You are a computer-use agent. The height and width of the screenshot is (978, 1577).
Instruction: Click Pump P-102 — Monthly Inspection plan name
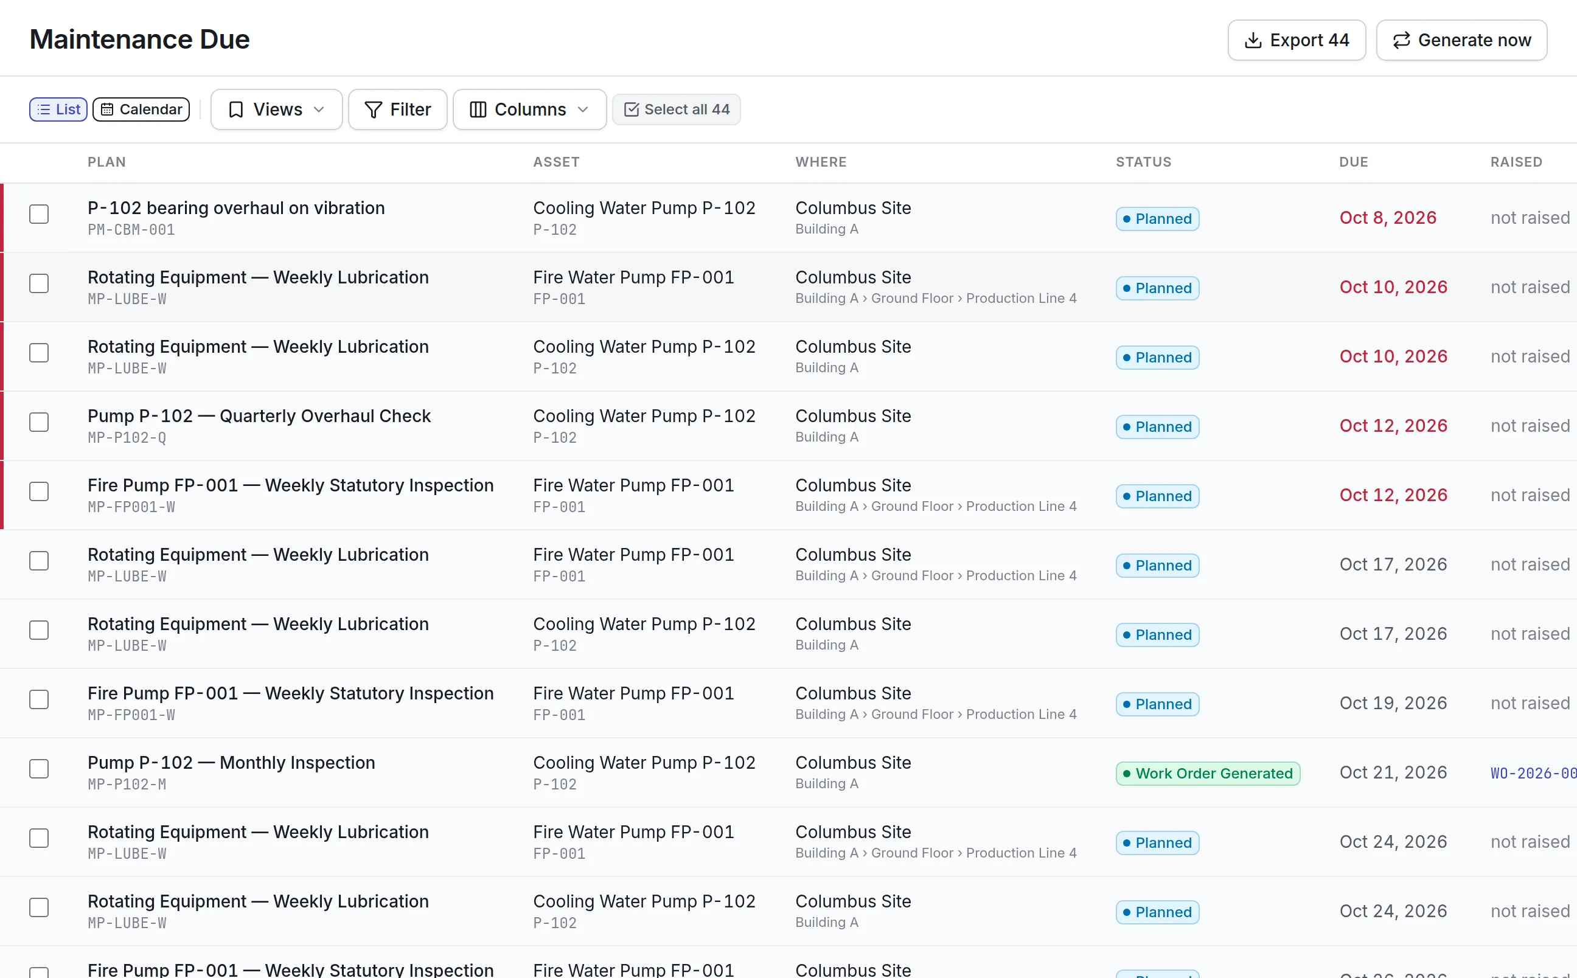(231, 763)
